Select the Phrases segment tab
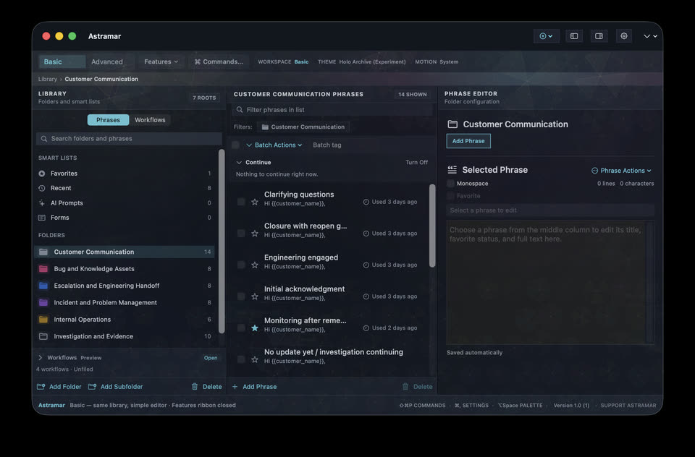695x457 pixels. 108,120
